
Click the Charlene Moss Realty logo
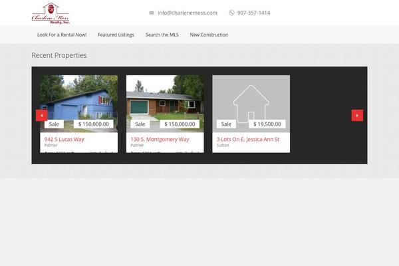51,13
